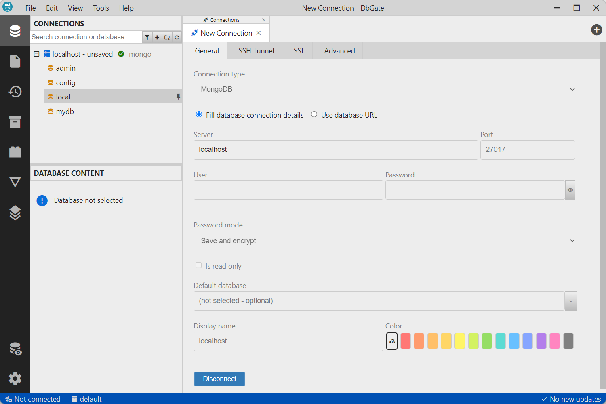Expand the Password mode dropdown
This screenshot has width=606, height=404.
point(385,241)
